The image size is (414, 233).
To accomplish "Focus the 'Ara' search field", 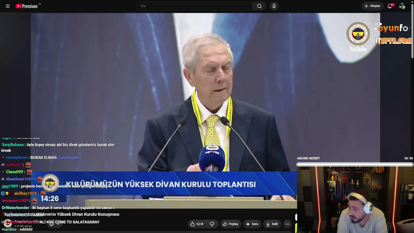I will 195,6.
